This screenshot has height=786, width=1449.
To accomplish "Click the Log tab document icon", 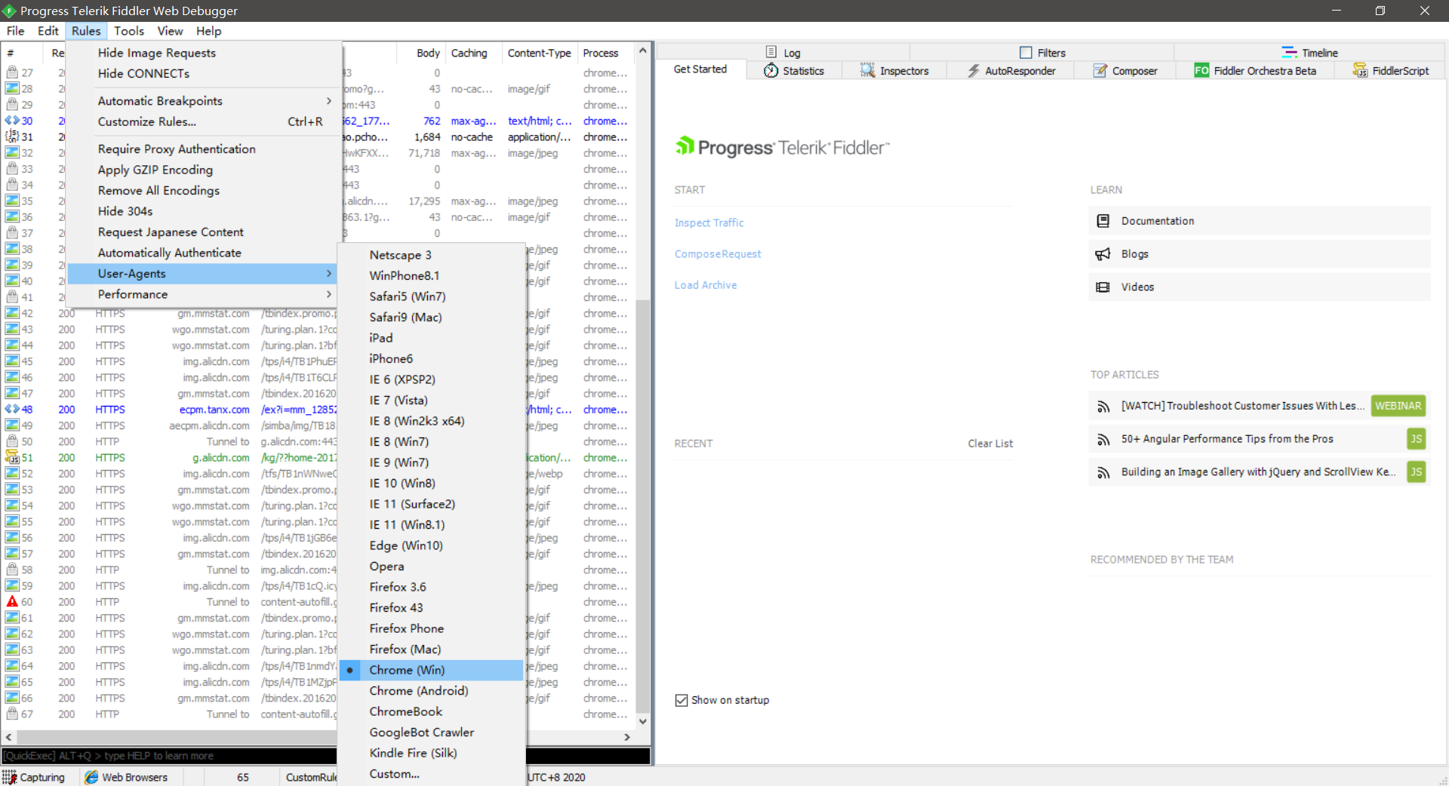I will pyautogui.click(x=771, y=52).
